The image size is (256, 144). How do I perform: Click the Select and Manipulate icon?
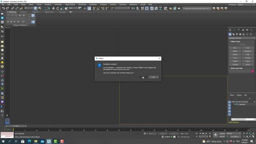click(x=85, y=8)
